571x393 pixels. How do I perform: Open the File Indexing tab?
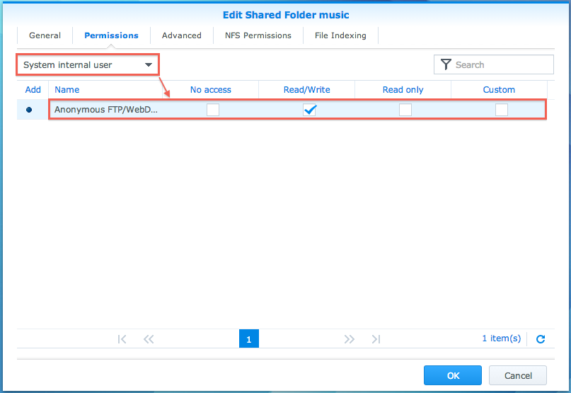tap(340, 35)
